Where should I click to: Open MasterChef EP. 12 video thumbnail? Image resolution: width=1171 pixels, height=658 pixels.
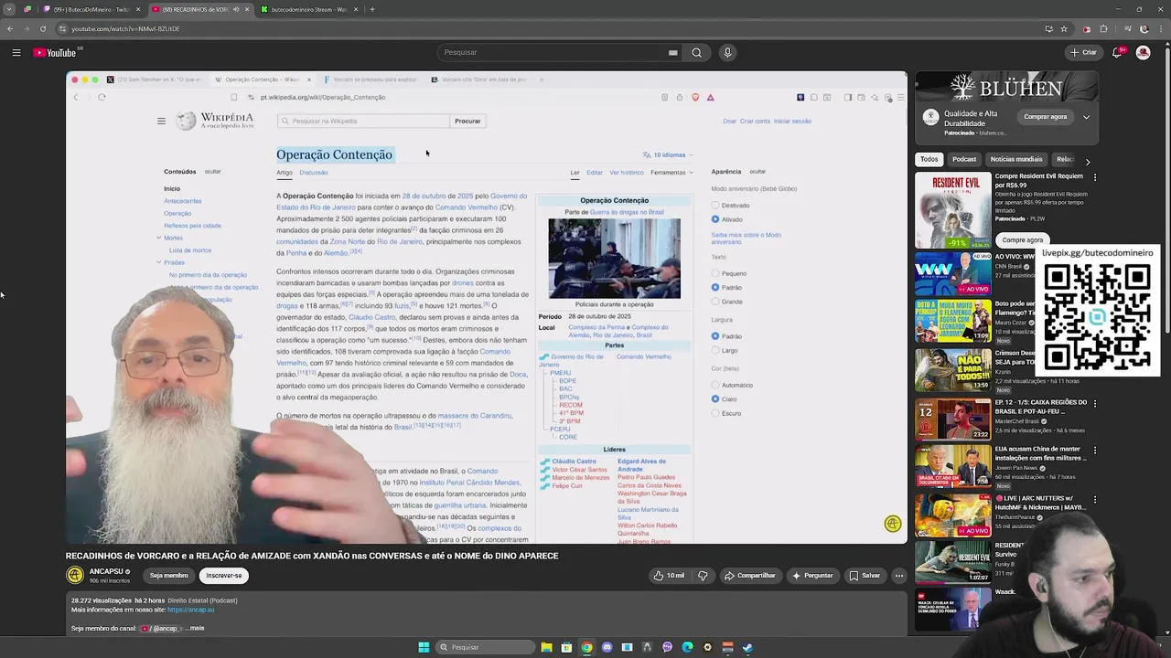(x=952, y=419)
